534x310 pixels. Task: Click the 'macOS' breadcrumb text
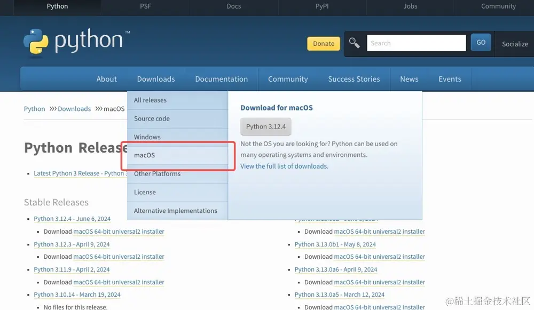pyautogui.click(x=114, y=109)
